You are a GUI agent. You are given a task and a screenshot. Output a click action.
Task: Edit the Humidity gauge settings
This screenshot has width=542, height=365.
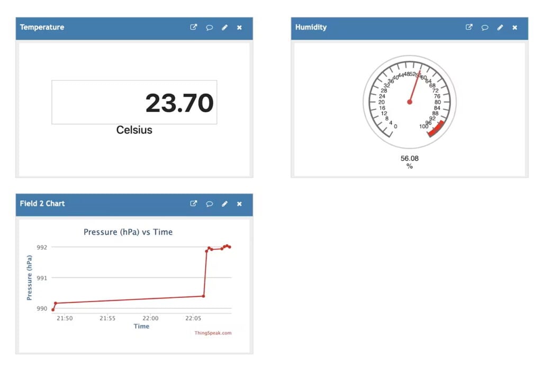[x=500, y=28]
